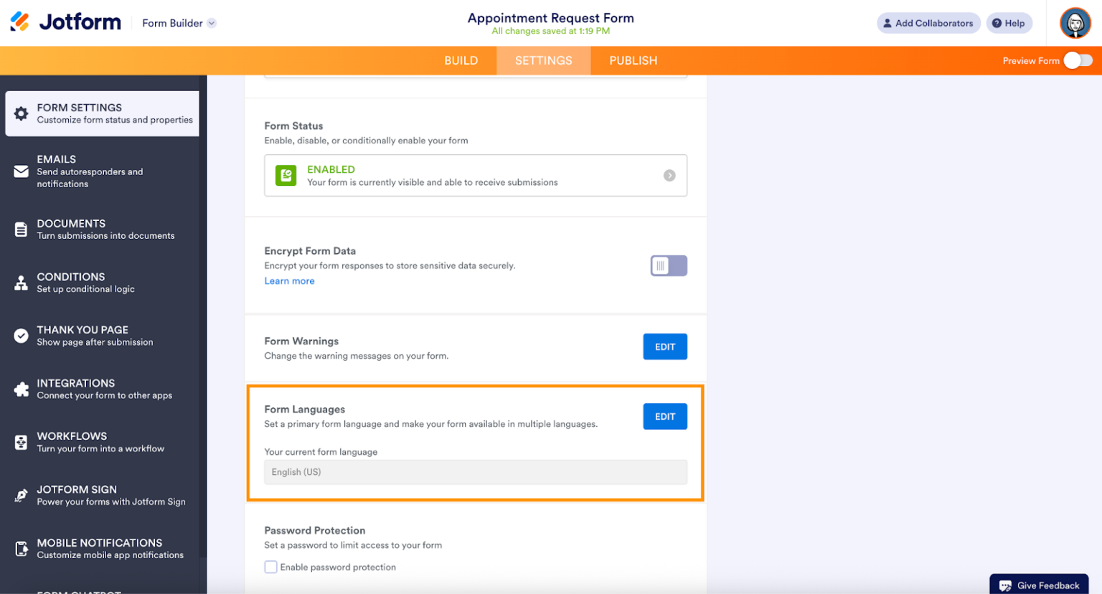The image size is (1102, 594).
Task: Switch to the PUBLISH tab
Action: pos(634,60)
